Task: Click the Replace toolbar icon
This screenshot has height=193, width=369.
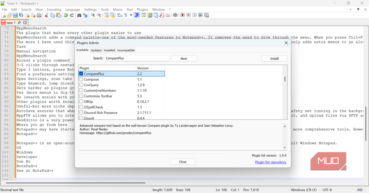Action: pyautogui.click(x=85, y=15)
